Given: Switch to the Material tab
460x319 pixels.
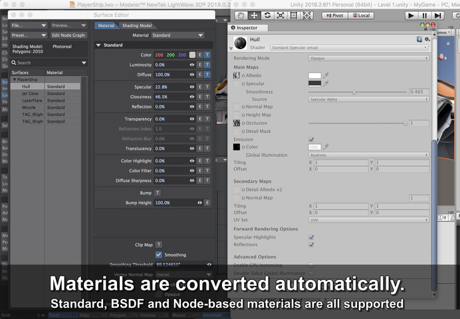Looking at the screenshot, I should point(106,25).
